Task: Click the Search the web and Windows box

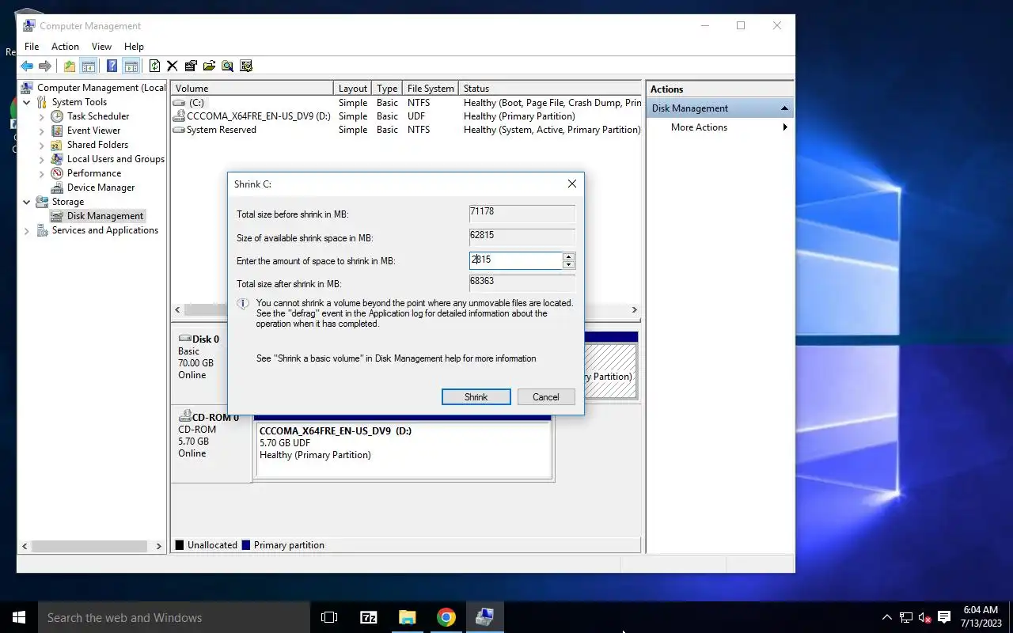Action: click(x=174, y=617)
